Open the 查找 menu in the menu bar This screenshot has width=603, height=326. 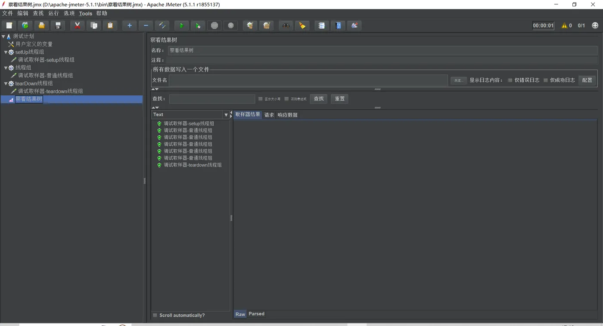pyautogui.click(x=38, y=13)
